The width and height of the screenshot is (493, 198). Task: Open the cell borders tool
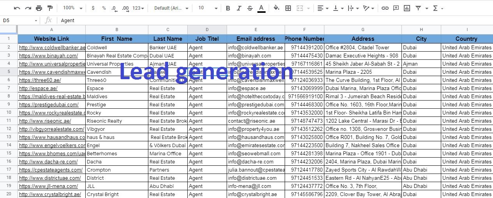coord(288,8)
